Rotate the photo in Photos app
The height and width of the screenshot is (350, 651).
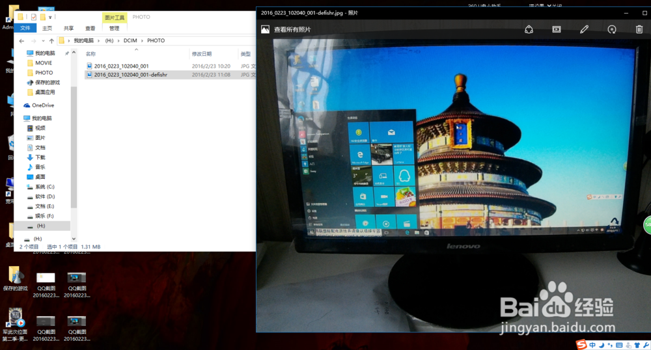(611, 29)
